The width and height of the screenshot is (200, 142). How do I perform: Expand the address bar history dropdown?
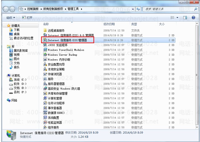[x=133, y=9]
